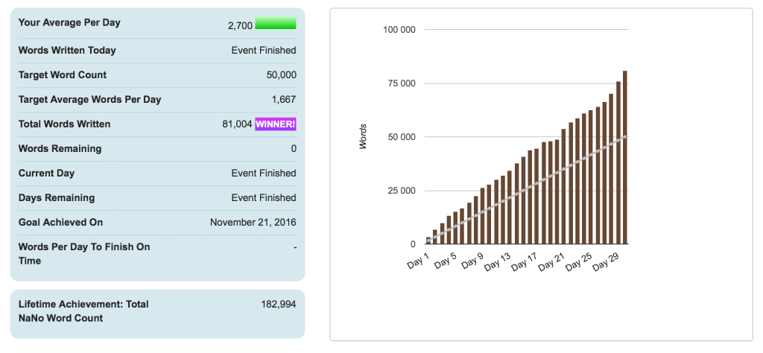Click the grey target line on chart
This screenshot has height=353, width=763.
(x=527, y=188)
